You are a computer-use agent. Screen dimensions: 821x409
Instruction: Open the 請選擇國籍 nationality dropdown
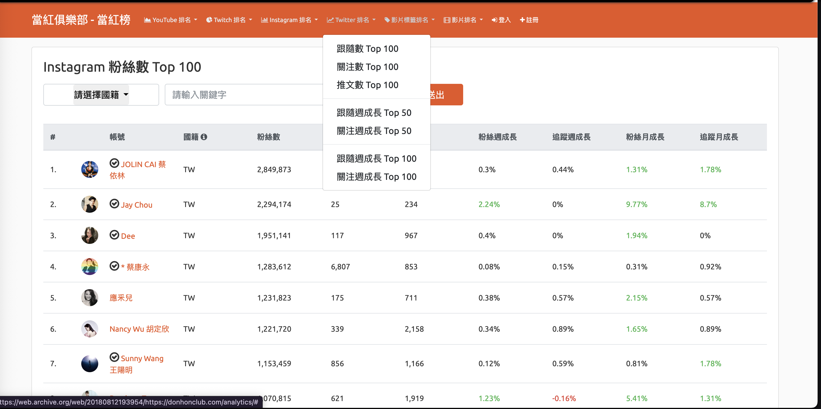(101, 95)
